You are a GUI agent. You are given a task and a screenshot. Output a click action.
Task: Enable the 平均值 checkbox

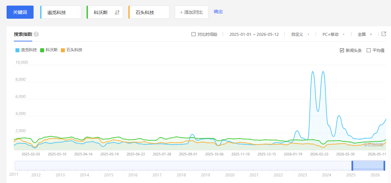click(369, 50)
